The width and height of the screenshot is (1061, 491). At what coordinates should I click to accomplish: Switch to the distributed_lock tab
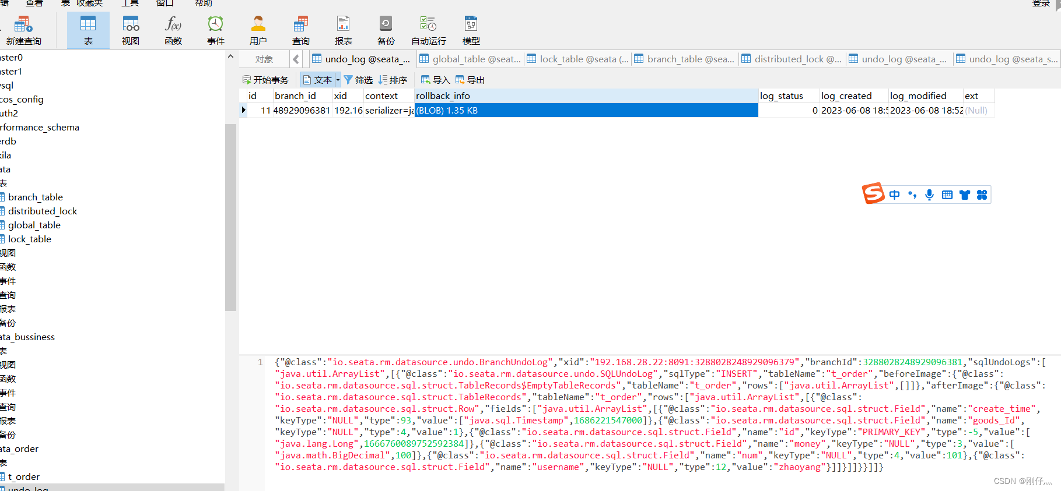792,59
